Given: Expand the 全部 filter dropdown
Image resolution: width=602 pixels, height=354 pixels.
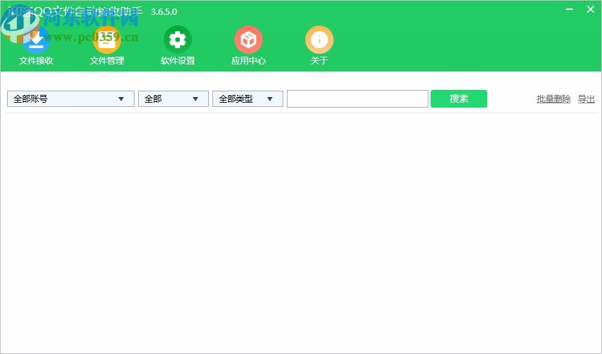Looking at the screenshot, I should 173,98.
